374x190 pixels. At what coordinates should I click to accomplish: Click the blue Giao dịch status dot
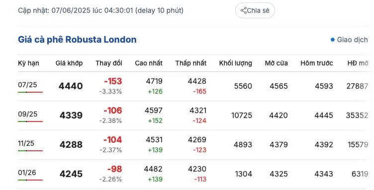[x=333, y=40]
